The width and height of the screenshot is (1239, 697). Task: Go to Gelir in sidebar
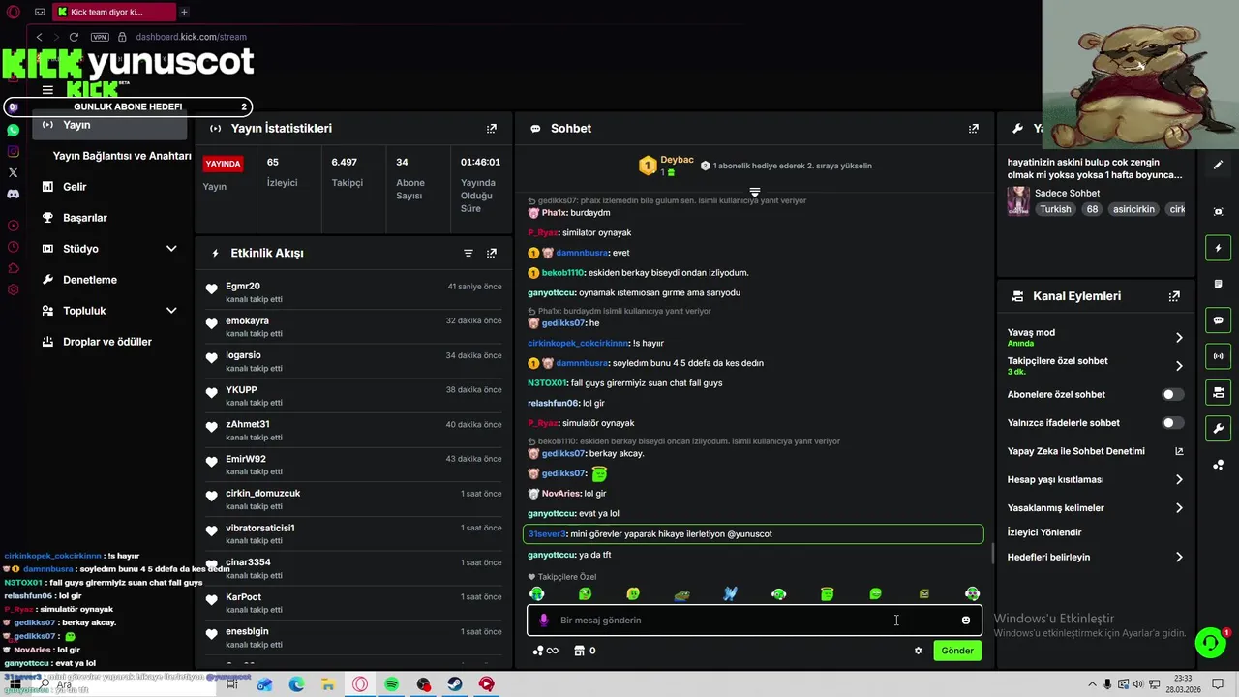tap(75, 187)
